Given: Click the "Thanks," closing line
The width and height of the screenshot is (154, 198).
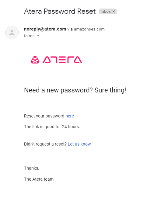Looking at the screenshot, I should coord(32,168).
